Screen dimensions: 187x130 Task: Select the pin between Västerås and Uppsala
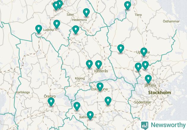coord(121,48)
